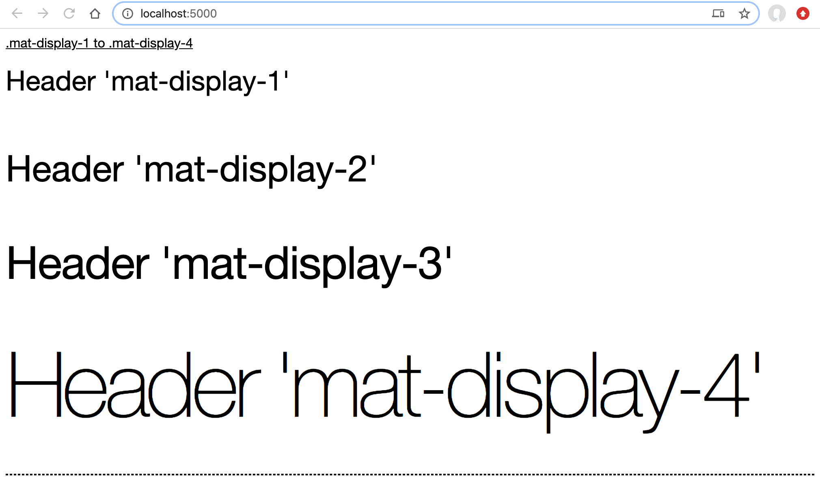Click the forward navigation arrow icon
The width and height of the screenshot is (820, 477).
(43, 14)
